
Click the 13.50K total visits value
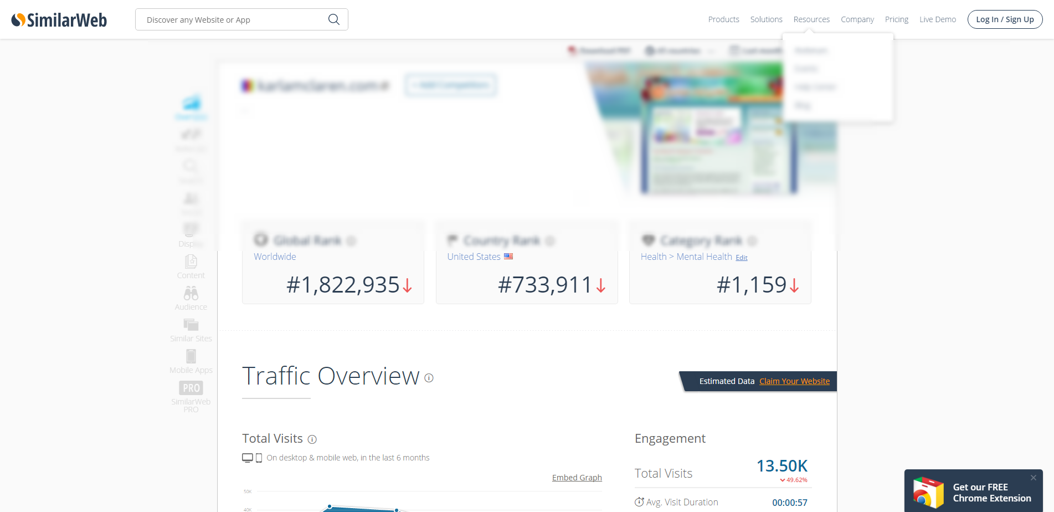click(782, 466)
